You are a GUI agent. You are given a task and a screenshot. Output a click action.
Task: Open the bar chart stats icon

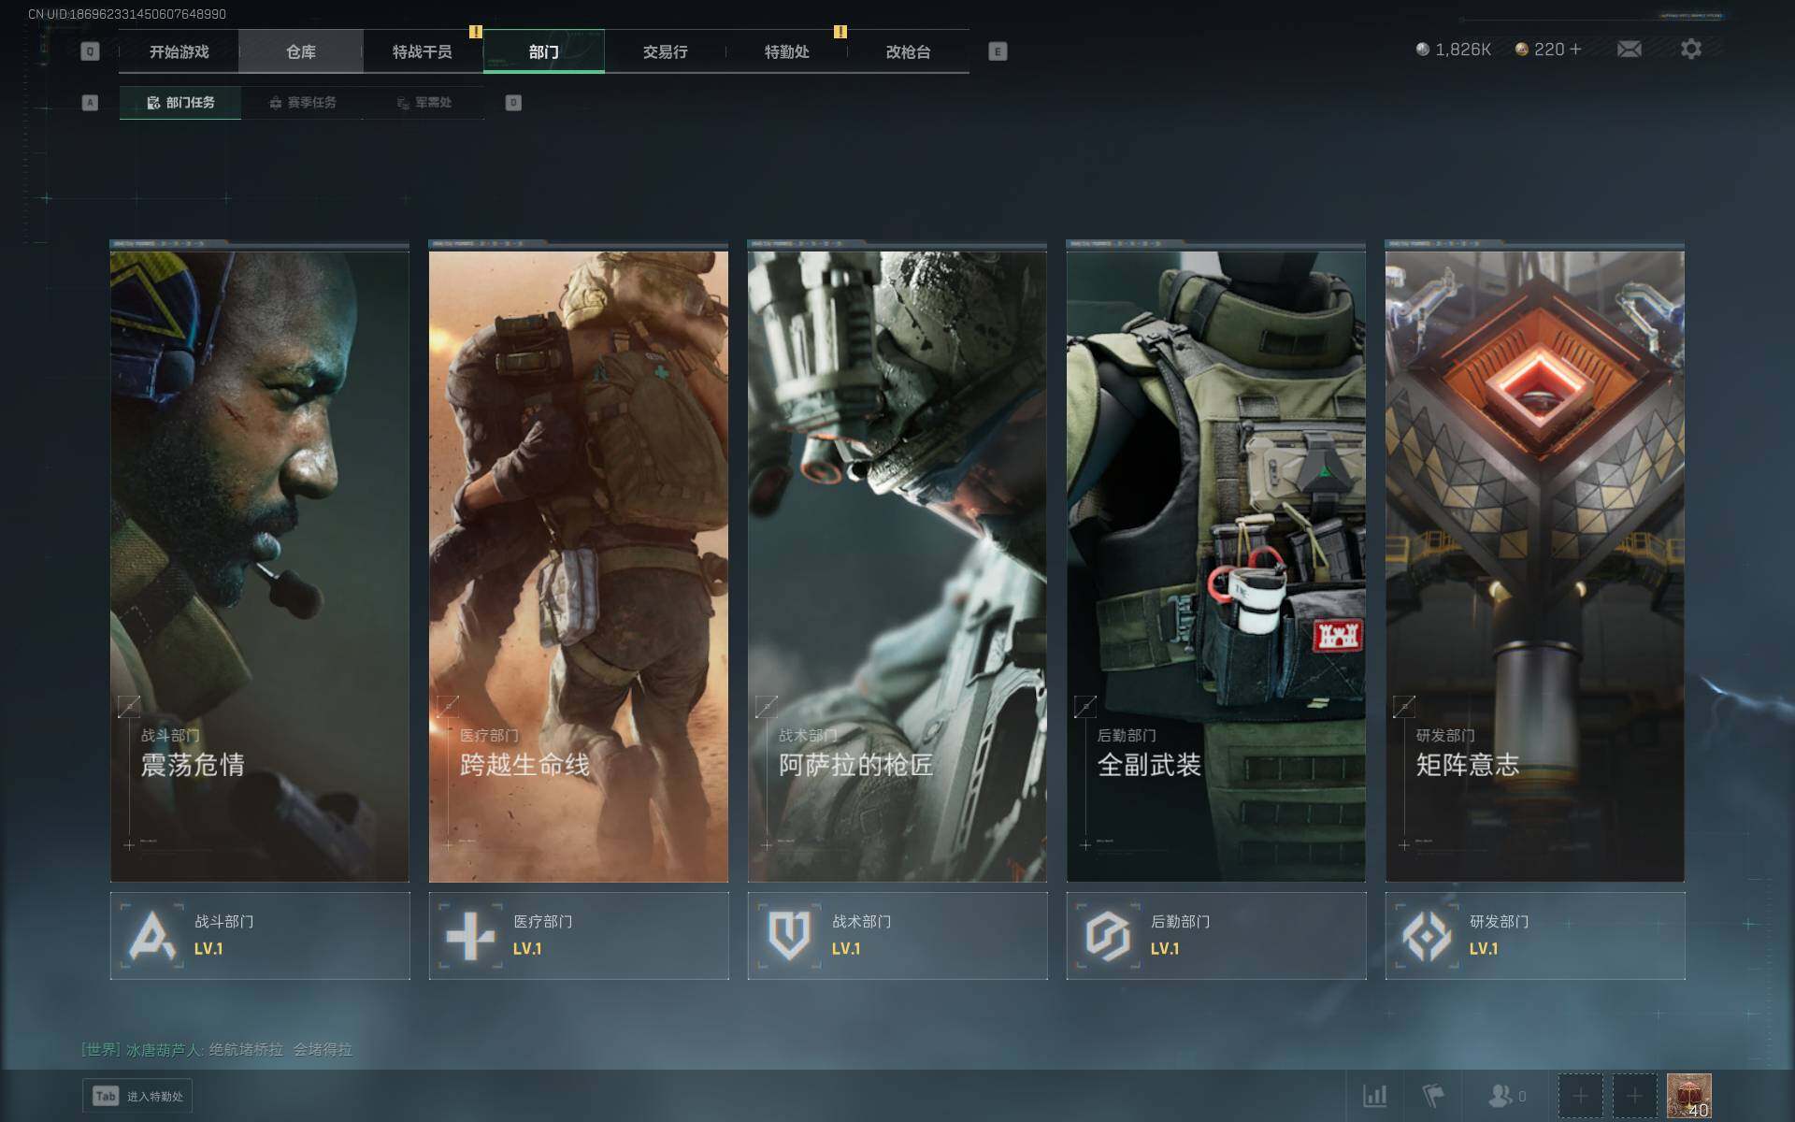[x=1374, y=1095]
